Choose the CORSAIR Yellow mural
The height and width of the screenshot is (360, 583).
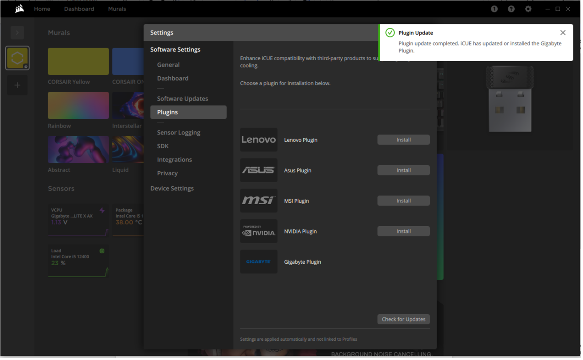coord(78,61)
